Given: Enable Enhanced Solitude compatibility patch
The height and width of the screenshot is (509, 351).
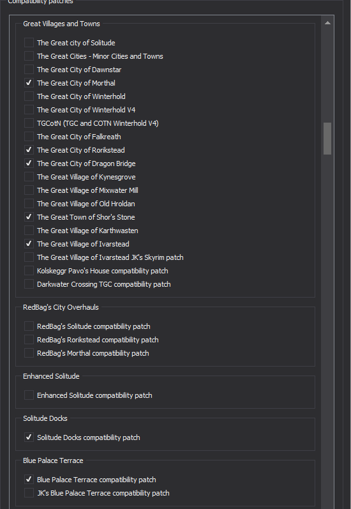Looking at the screenshot, I should click(x=29, y=395).
